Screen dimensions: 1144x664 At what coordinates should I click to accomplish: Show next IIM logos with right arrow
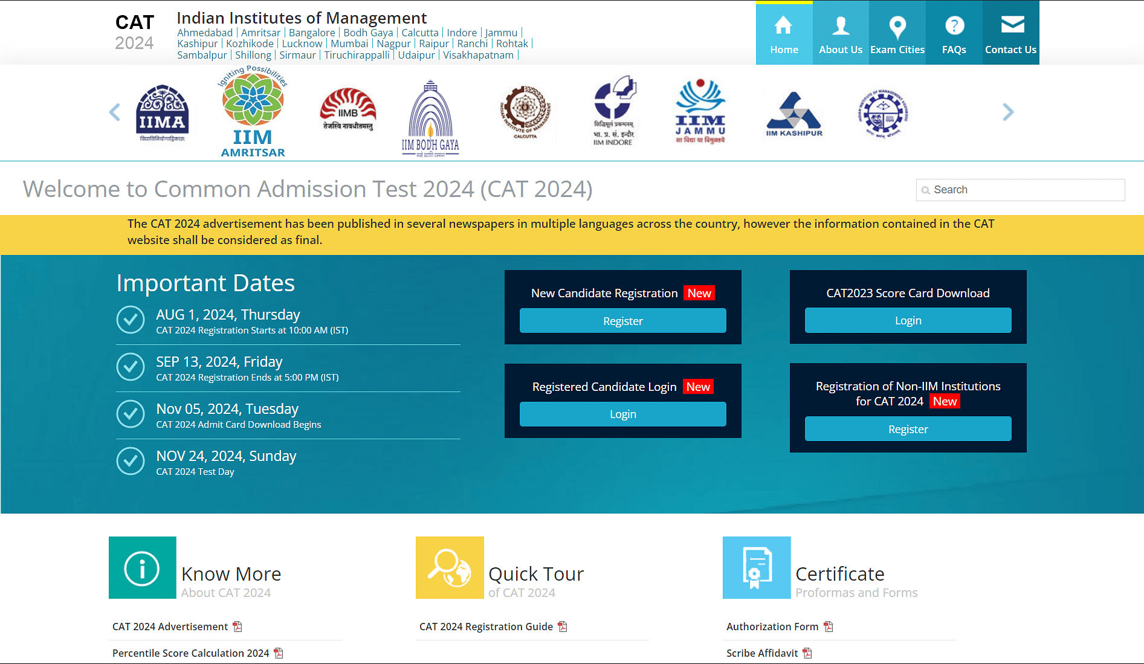(x=1007, y=112)
